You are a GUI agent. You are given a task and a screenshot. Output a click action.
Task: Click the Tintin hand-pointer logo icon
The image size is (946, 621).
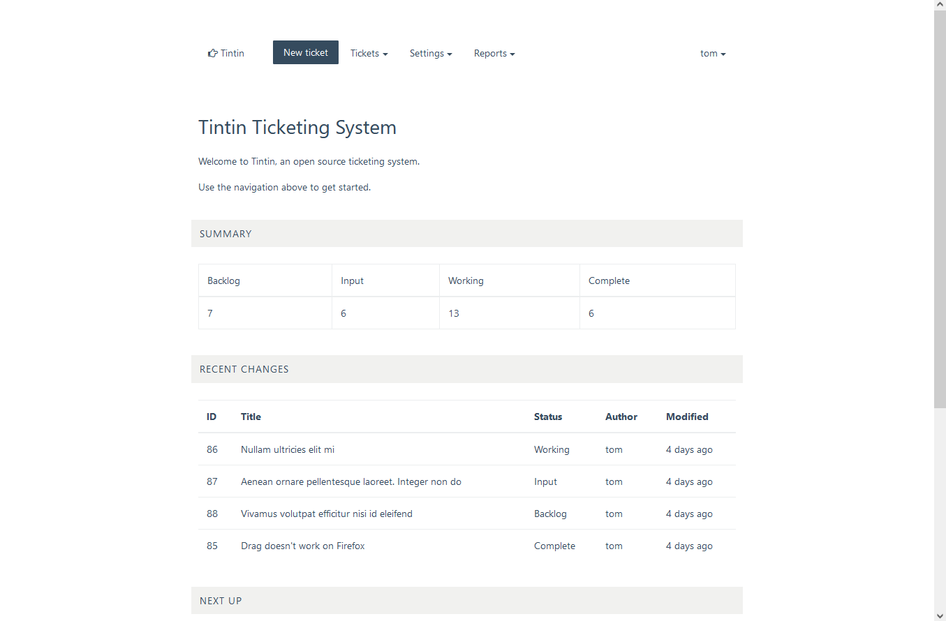(212, 54)
